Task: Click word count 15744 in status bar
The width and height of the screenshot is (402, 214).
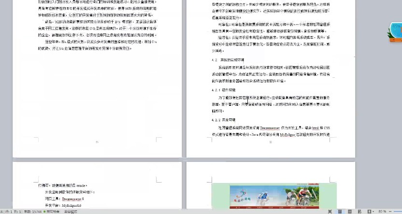Action: point(32,212)
